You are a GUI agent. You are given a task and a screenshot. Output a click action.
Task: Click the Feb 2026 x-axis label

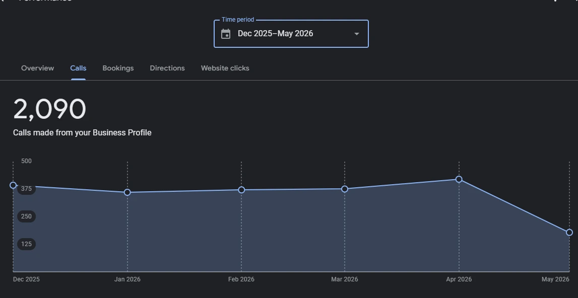(x=241, y=279)
